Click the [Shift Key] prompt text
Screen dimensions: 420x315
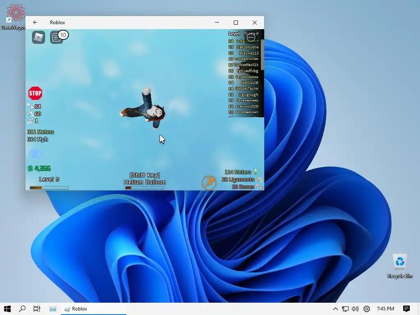(145, 175)
